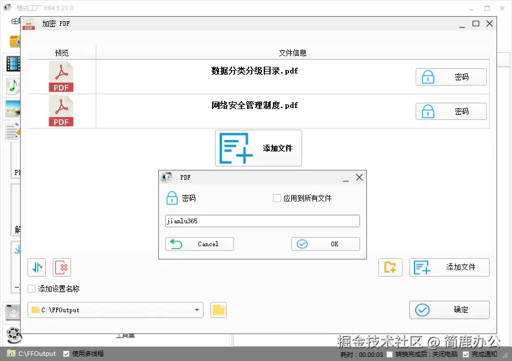
Task: Select the PDF thumbnail for 数据分类分级目录.pdf
Action: click(61, 77)
